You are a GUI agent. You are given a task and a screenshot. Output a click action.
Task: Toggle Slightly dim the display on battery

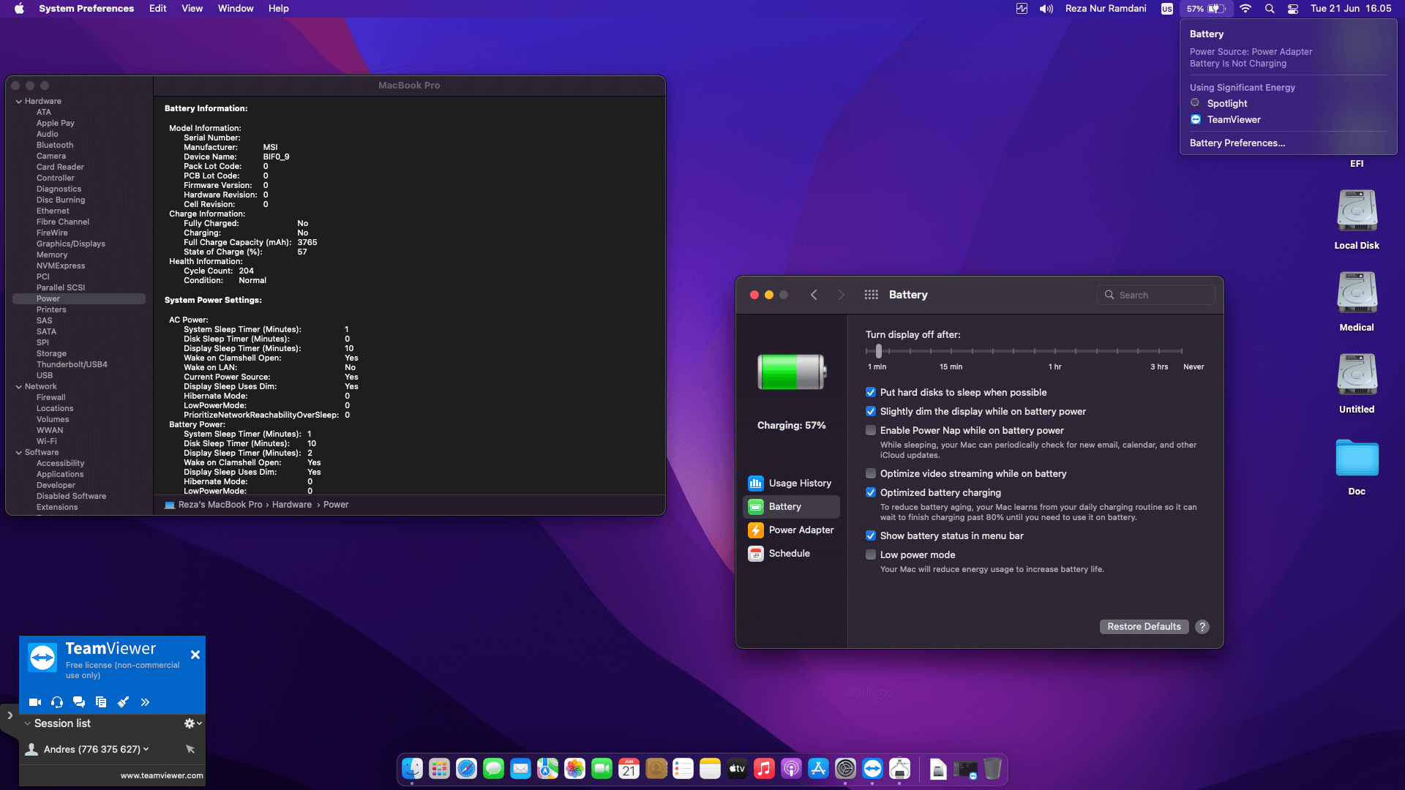click(x=871, y=412)
